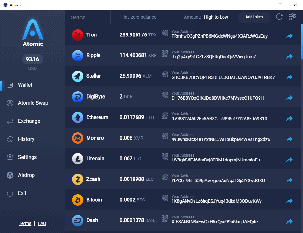Click the send arrow for Ripple

[289, 56]
